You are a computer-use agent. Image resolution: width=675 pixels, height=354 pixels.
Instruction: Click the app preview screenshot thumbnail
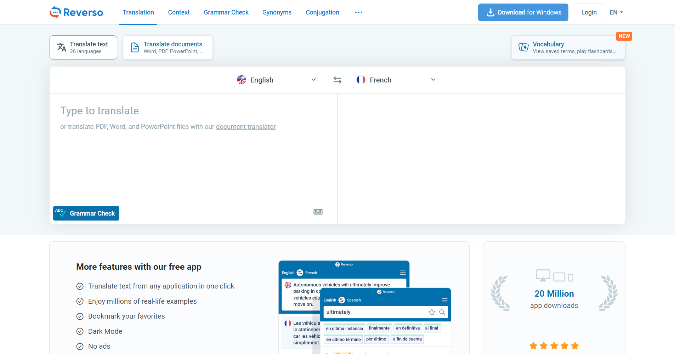[x=365, y=307]
